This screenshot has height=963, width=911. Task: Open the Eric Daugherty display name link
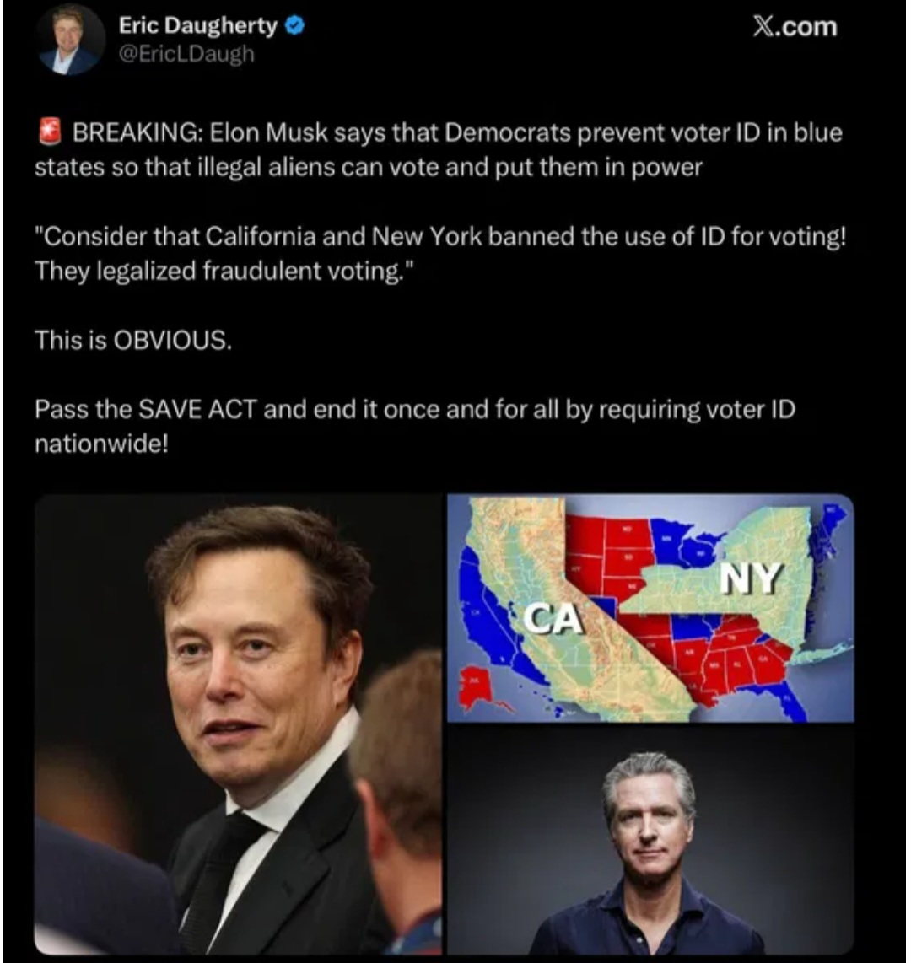click(x=197, y=25)
